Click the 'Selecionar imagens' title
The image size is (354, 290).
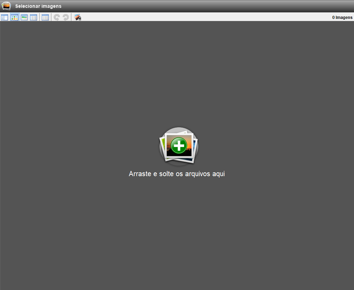[x=38, y=6]
